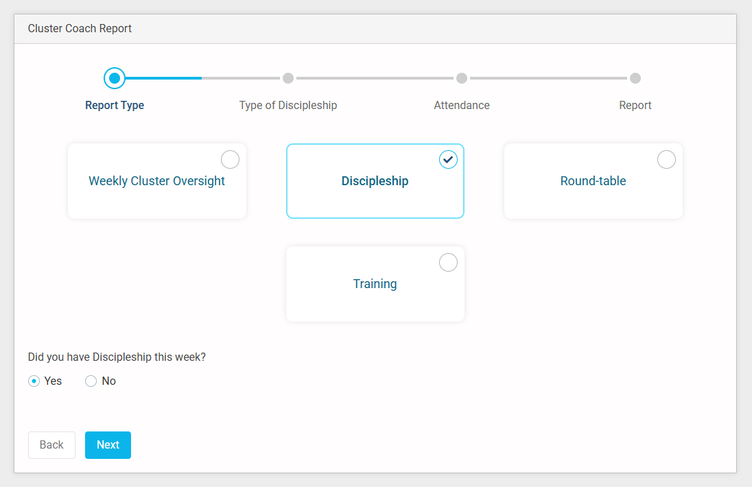Click the active Report Type step circle
This screenshot has width=752, height=487.
(115, 78)
